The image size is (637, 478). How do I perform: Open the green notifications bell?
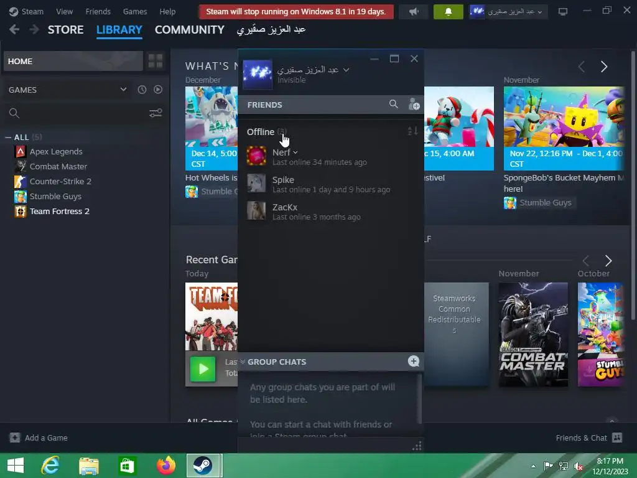[x=448, y=12]
